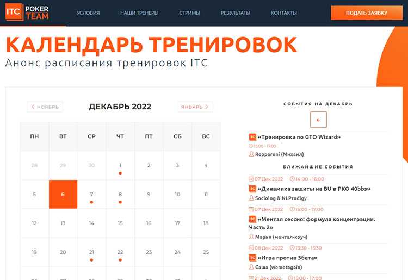Viewport: 408px width, 280px height.
Task: Select December 19 in calendar
Action: (x=34, y=252)
